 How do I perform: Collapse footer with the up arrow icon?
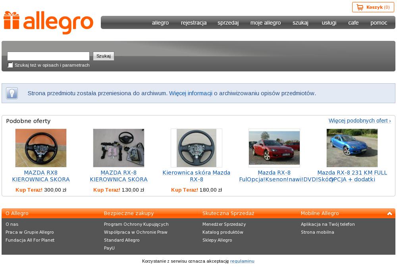389,213
